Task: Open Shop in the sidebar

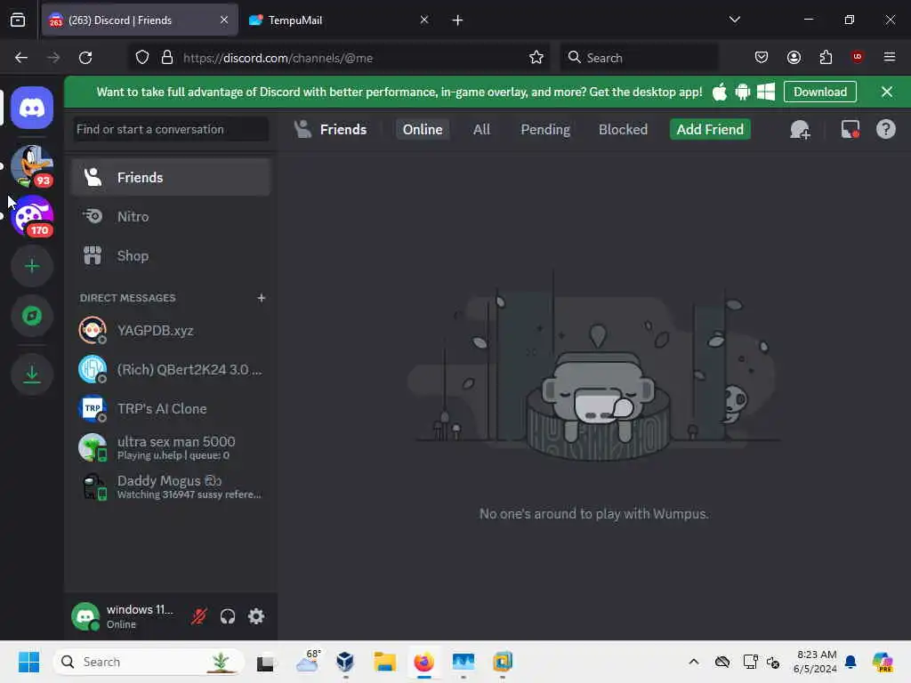Action: [172, 255]
